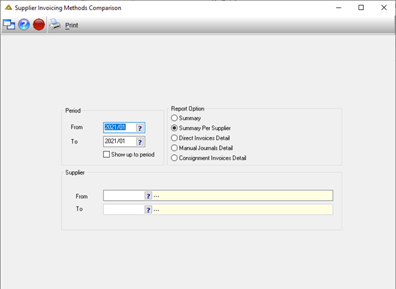Choose Direct Invoices Detail option
396x289 pixels.
click(x=174, y=138)
